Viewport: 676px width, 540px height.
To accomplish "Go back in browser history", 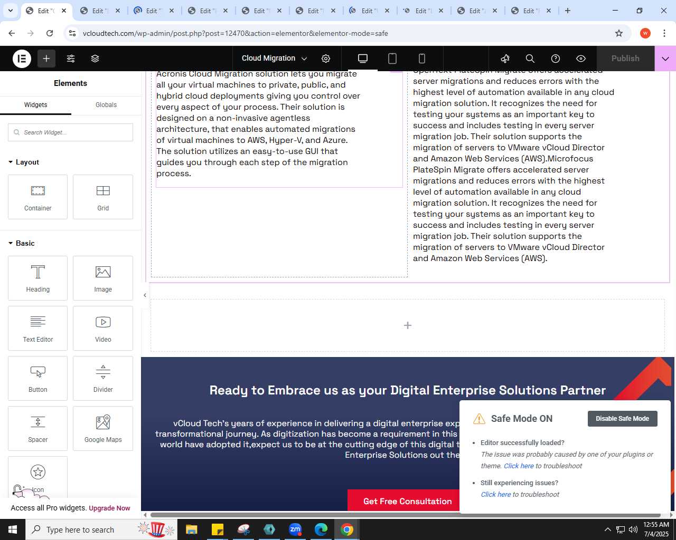I will pyautogui.click(x=12, y=33).
